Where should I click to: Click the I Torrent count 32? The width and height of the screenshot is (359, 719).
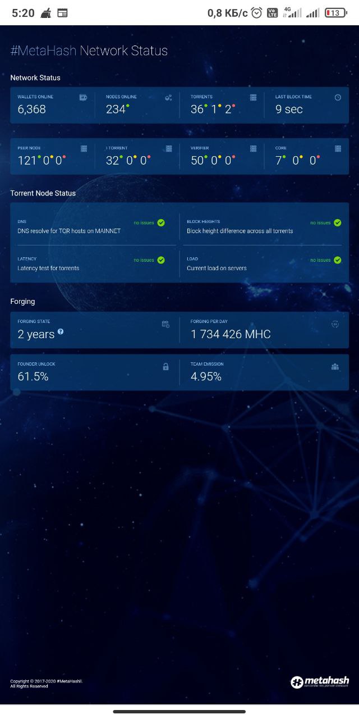[112, 161]
